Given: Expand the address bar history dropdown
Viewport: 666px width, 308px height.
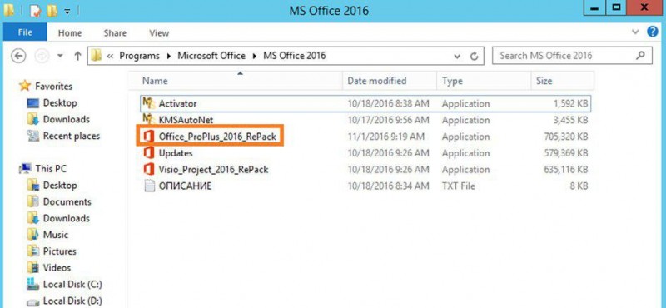Looking at the screenshot, I should point(457,56).
